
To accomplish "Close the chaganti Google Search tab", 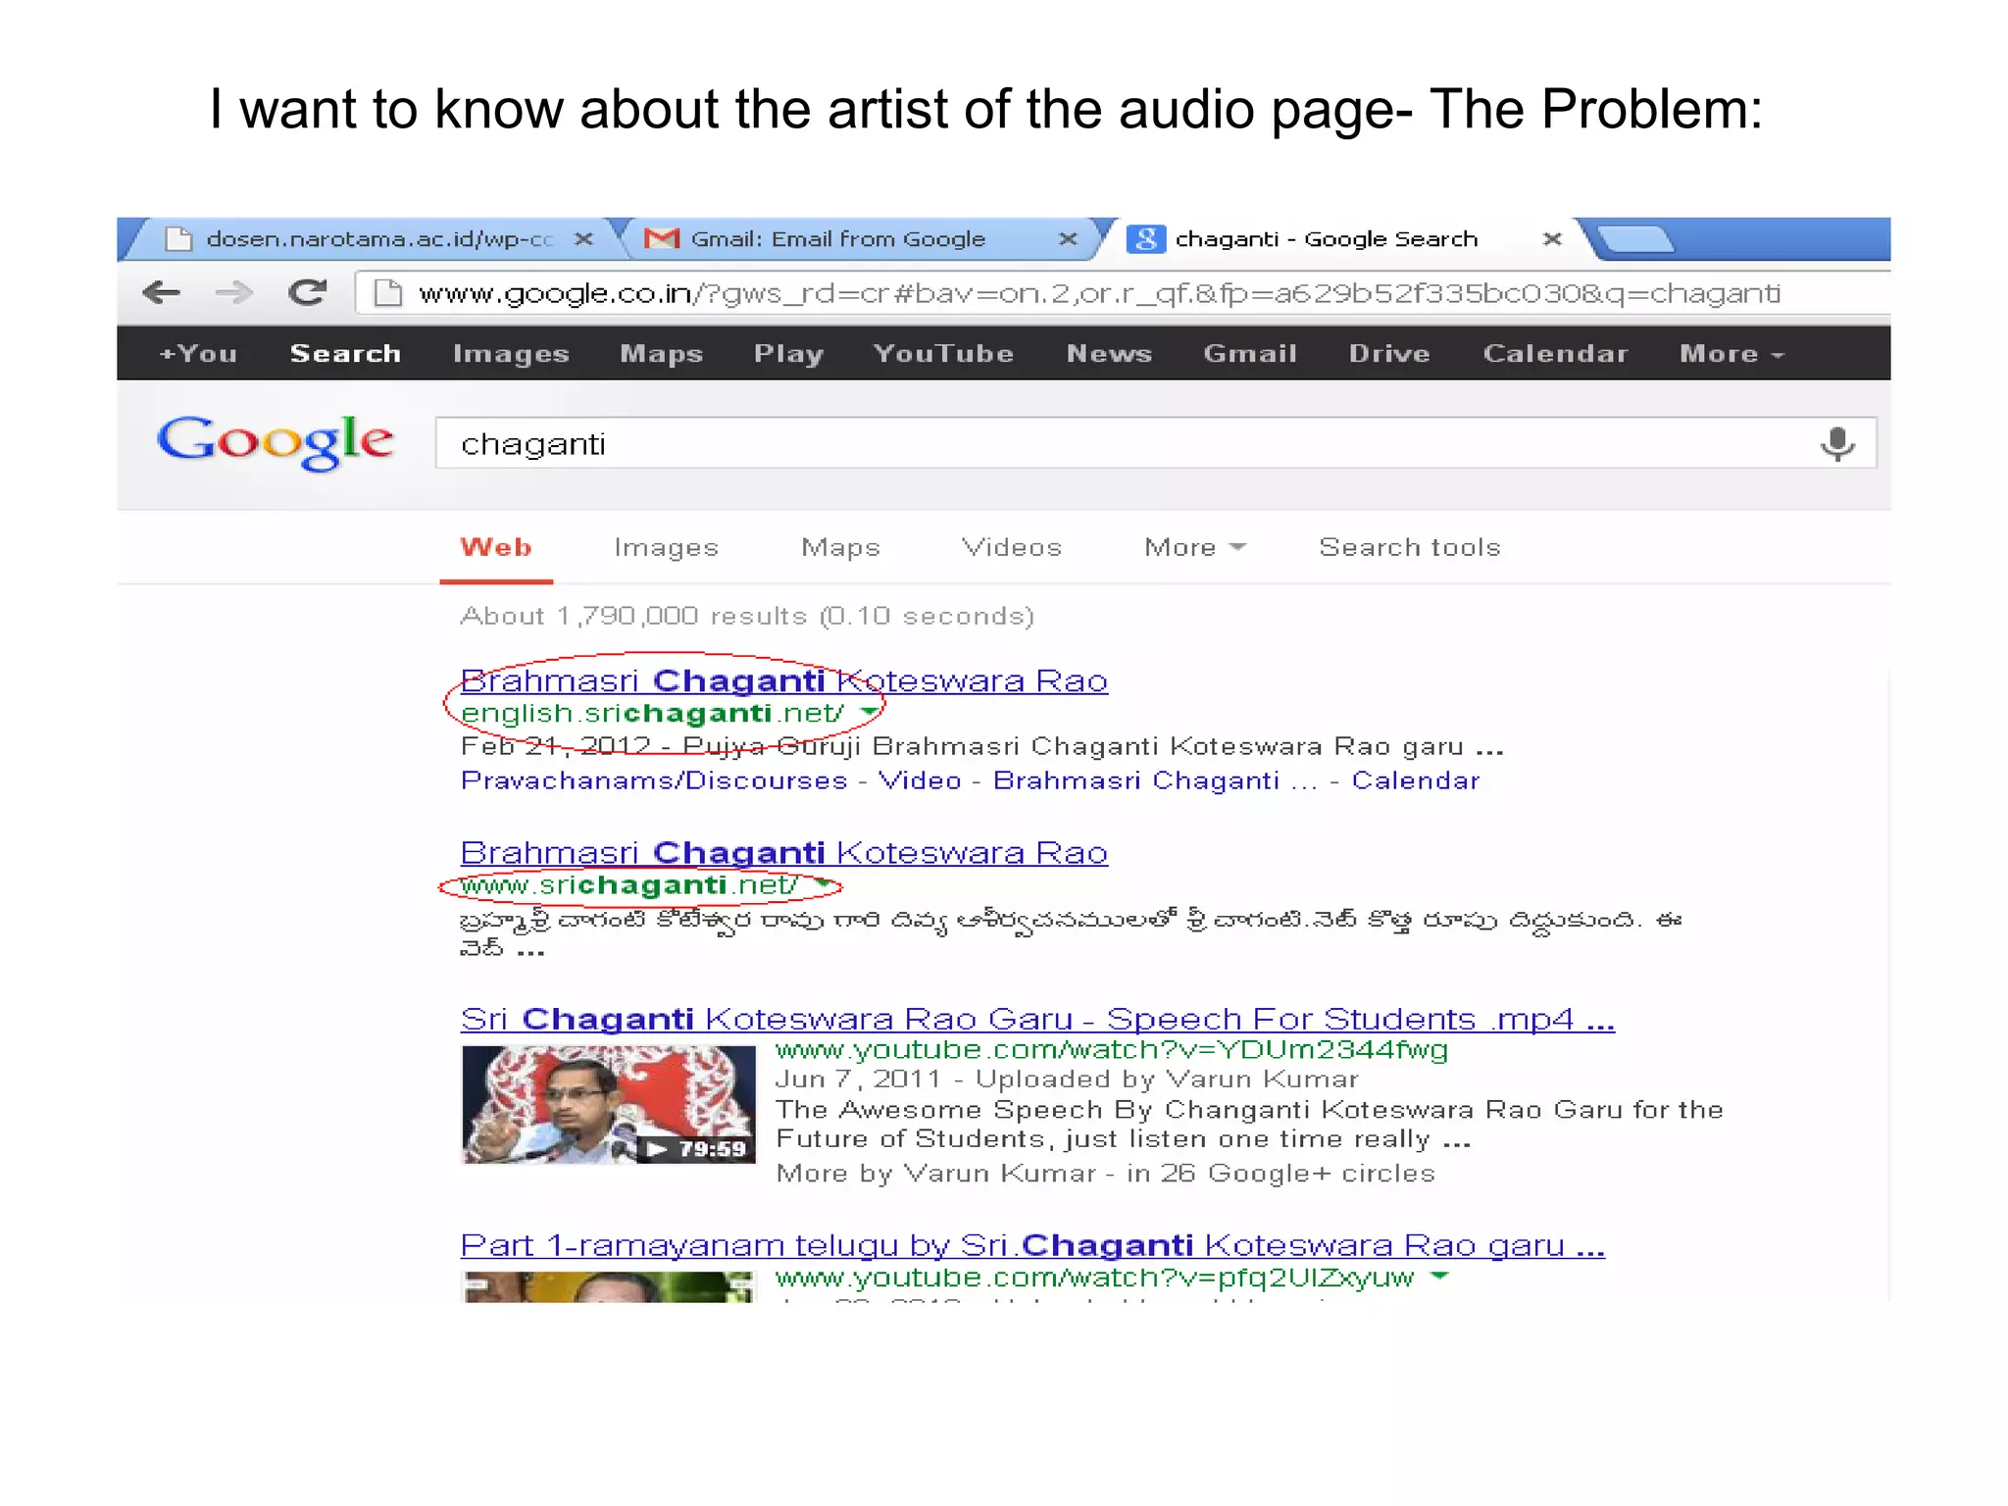I will click(x=1552, y=238).
